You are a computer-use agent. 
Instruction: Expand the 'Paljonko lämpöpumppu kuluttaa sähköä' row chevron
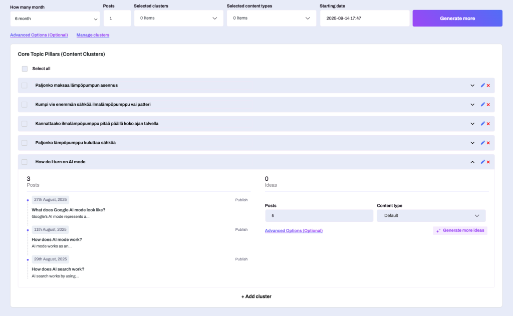pos(472,143)
